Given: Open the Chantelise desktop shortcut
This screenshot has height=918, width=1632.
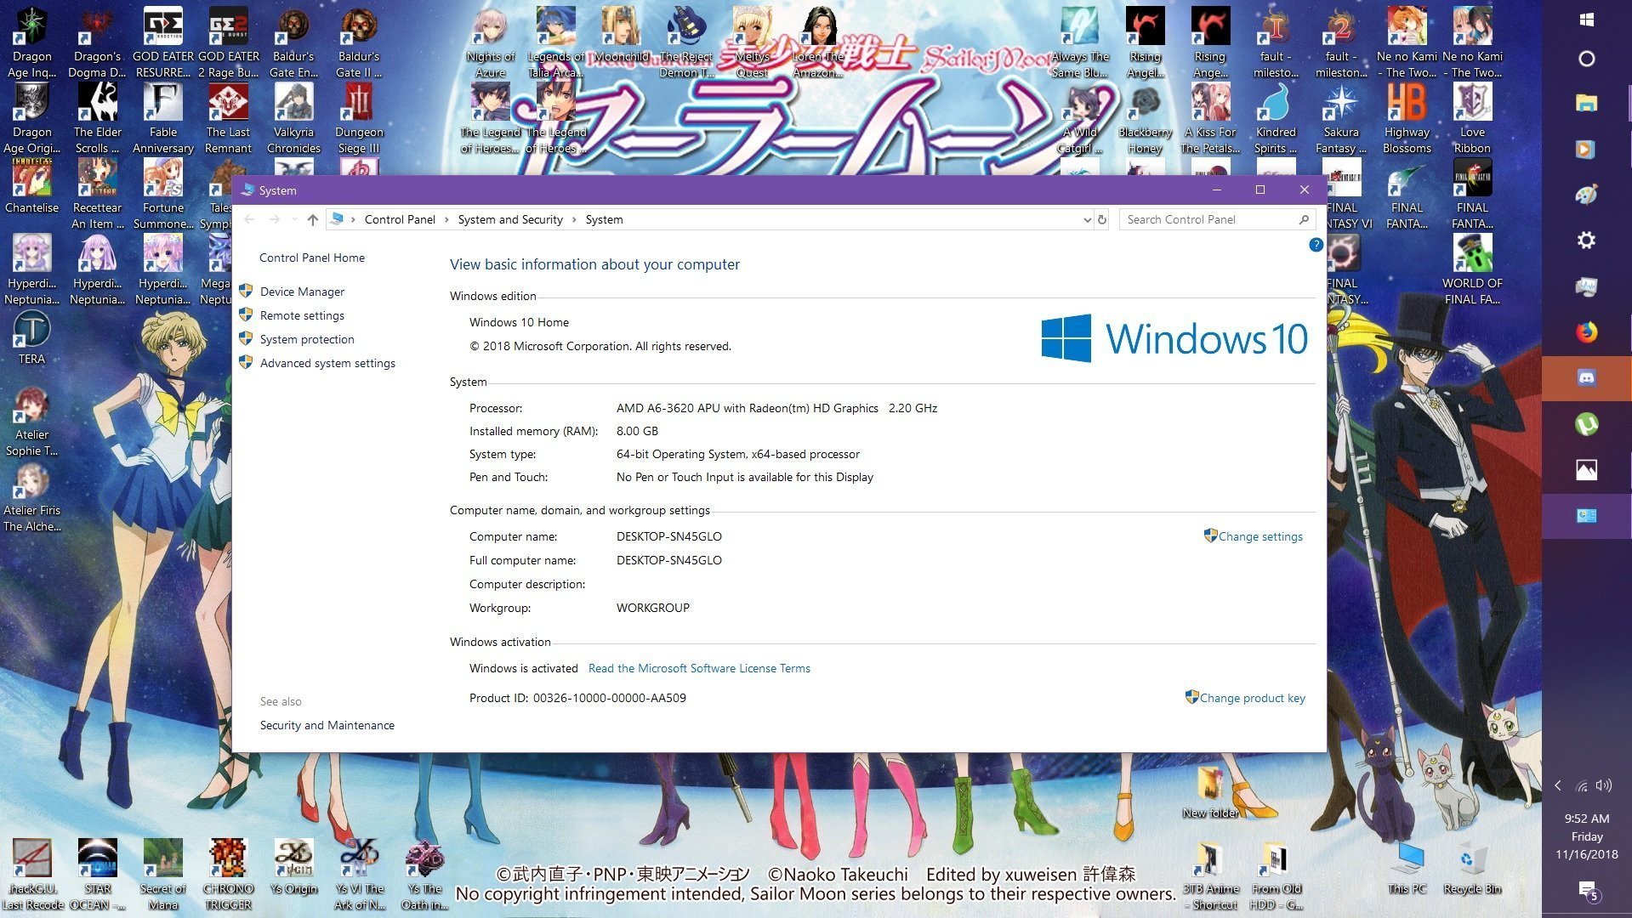Looking at the screenshot, I should coord(31,186).
